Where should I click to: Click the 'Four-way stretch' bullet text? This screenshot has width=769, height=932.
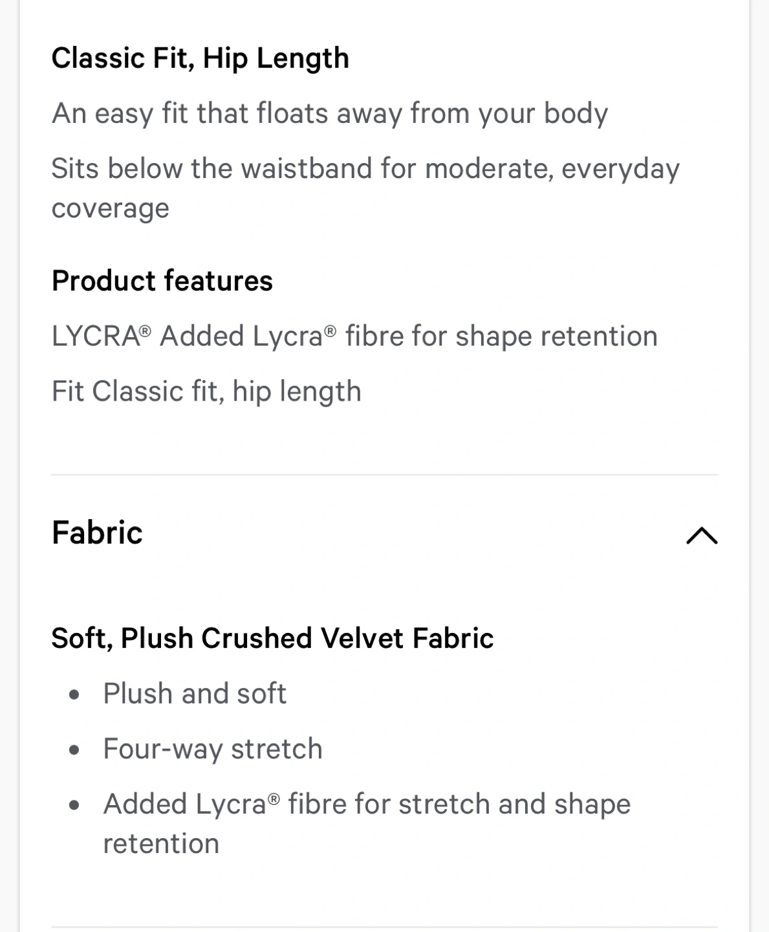click(x=212, y=749)
